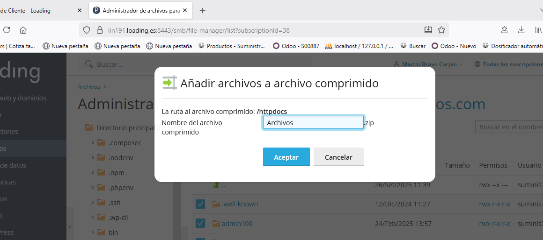Screen dimensions: 543x240
Task: Click the Directorio principal folder icon
Action: click(x=89, y=127)
